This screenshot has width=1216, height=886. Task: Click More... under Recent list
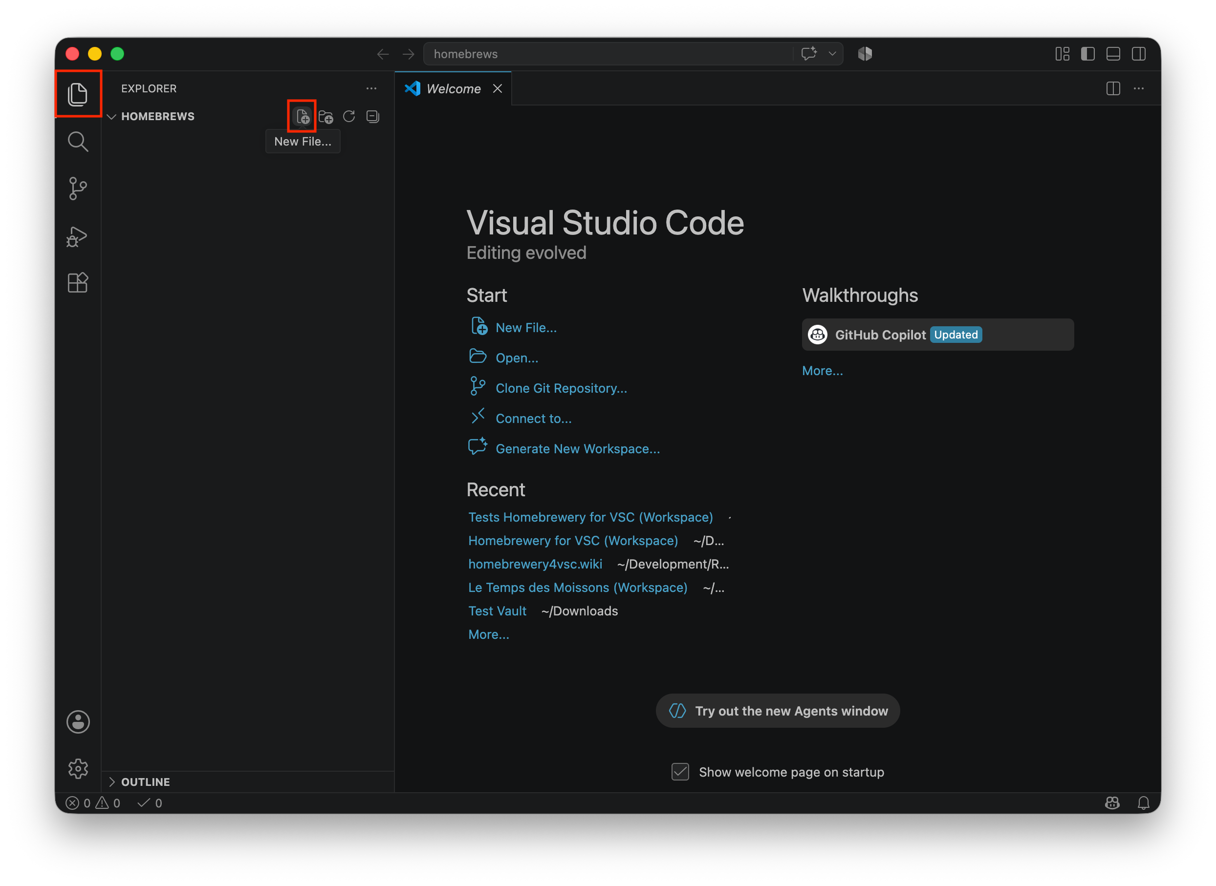[488, 634]
